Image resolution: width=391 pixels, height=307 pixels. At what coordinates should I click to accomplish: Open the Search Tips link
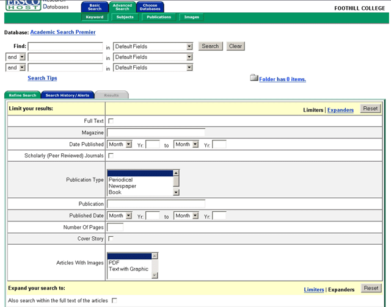42,79
